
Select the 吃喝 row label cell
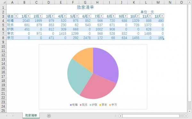pos(12,21)
